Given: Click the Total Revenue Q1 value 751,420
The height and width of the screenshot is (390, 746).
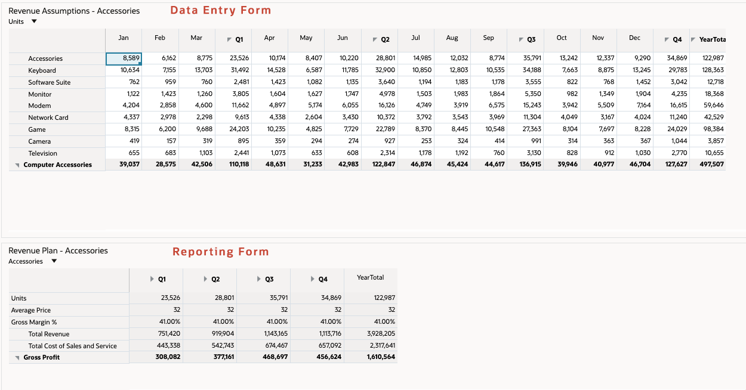Looking at the screenshot, I should point(156,334).
